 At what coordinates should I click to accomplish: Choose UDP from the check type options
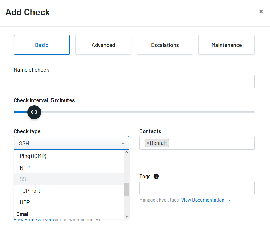[25, 202]
